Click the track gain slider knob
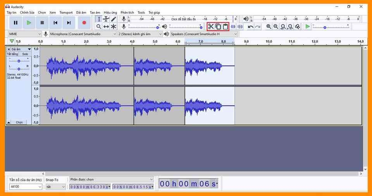The image size is (372, 196). click(18, 60)
